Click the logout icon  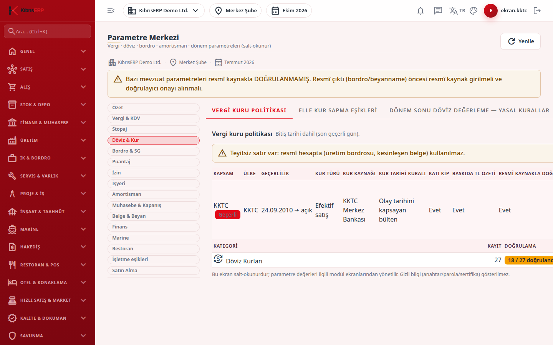[537, 11]
